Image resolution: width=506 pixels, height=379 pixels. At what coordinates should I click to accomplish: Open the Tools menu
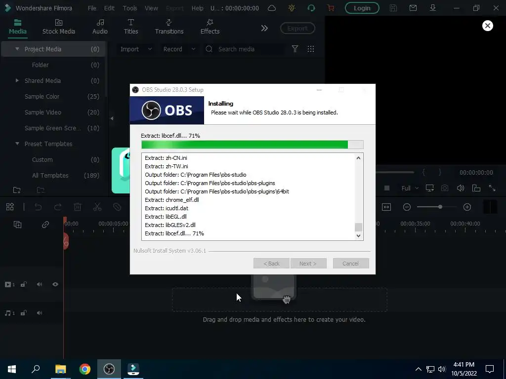[x=130, y=8]
